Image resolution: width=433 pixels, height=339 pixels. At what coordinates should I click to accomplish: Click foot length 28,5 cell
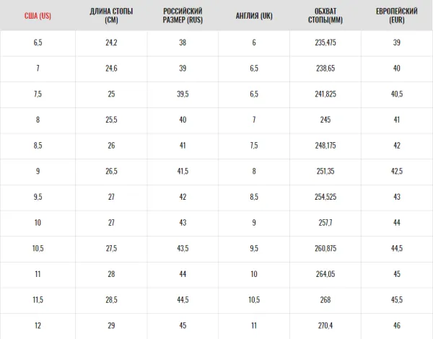pyautogui.click(x=111, y=300)
